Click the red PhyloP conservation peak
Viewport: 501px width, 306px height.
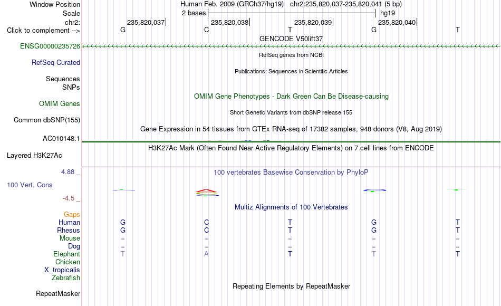click(206, 191)
